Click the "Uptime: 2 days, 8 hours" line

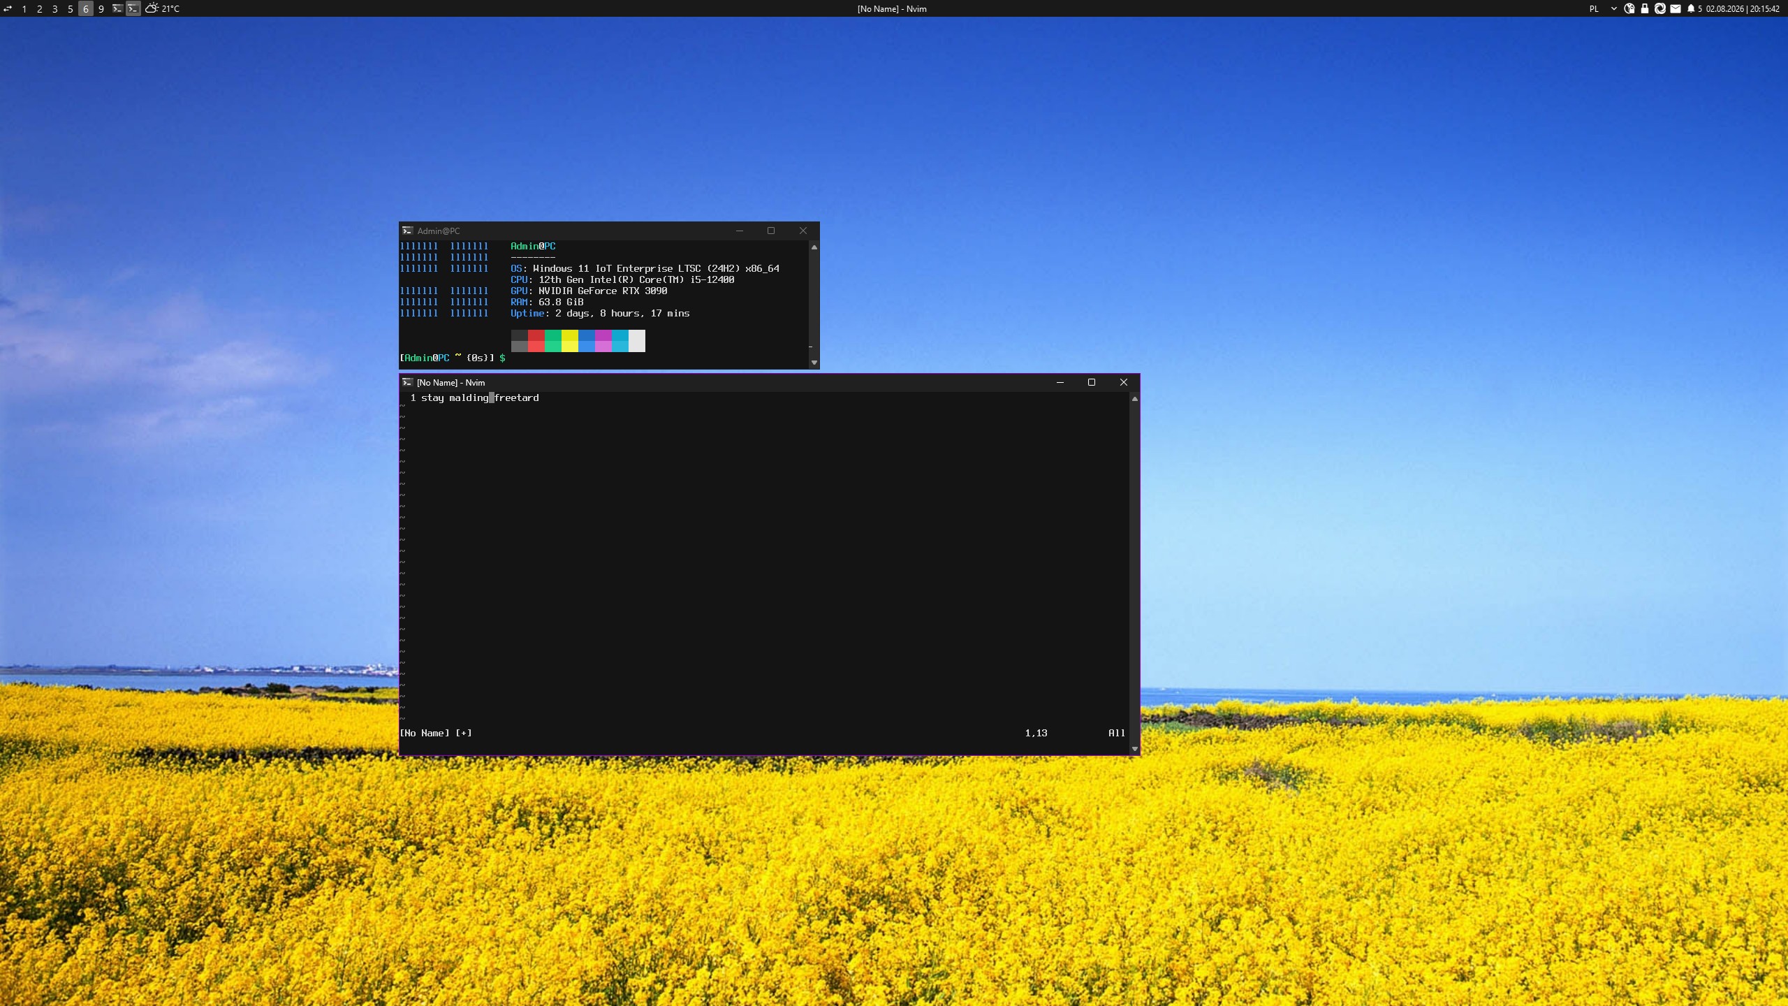600,313
